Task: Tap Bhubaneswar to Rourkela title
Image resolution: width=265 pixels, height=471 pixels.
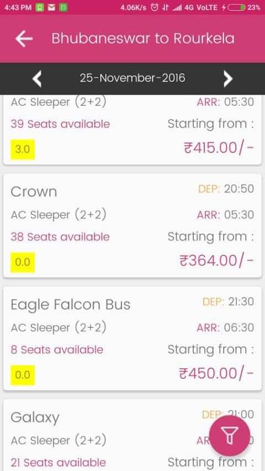Action: pyautogui.click(x=143, y=39)
